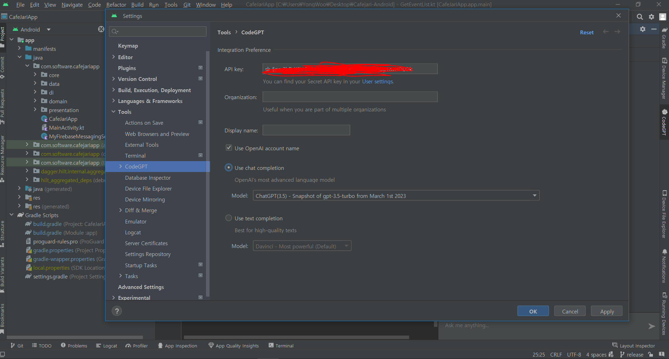Click the Cancel button
The height and width of the screenshot is (359, 669).
pos(570,311)
